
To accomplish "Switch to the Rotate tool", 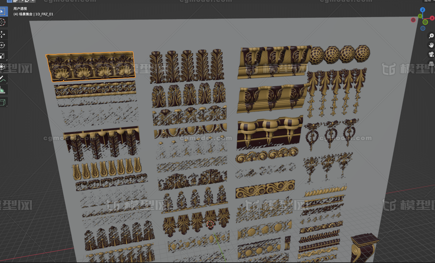I will [2, 45].
